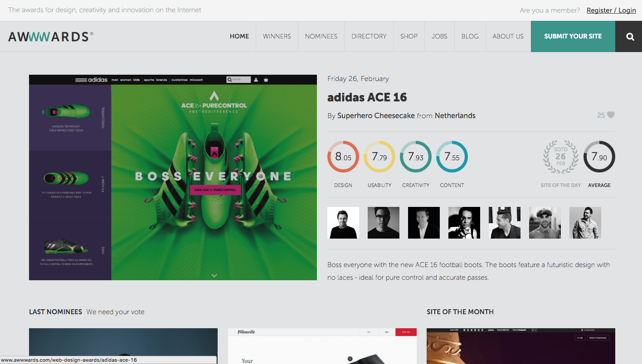This screenshot has height=364, width=642.
Task: Click the Netherlands country link
Action: pos(455,115)
